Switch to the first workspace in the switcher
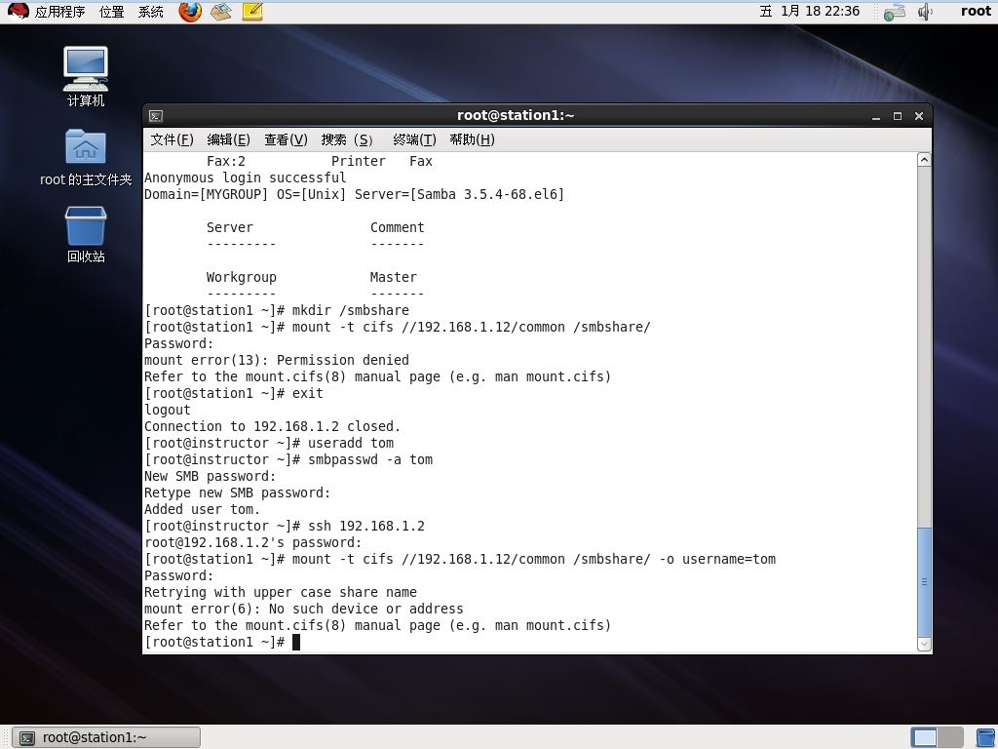The image size is (998, 749). (924, 737)
